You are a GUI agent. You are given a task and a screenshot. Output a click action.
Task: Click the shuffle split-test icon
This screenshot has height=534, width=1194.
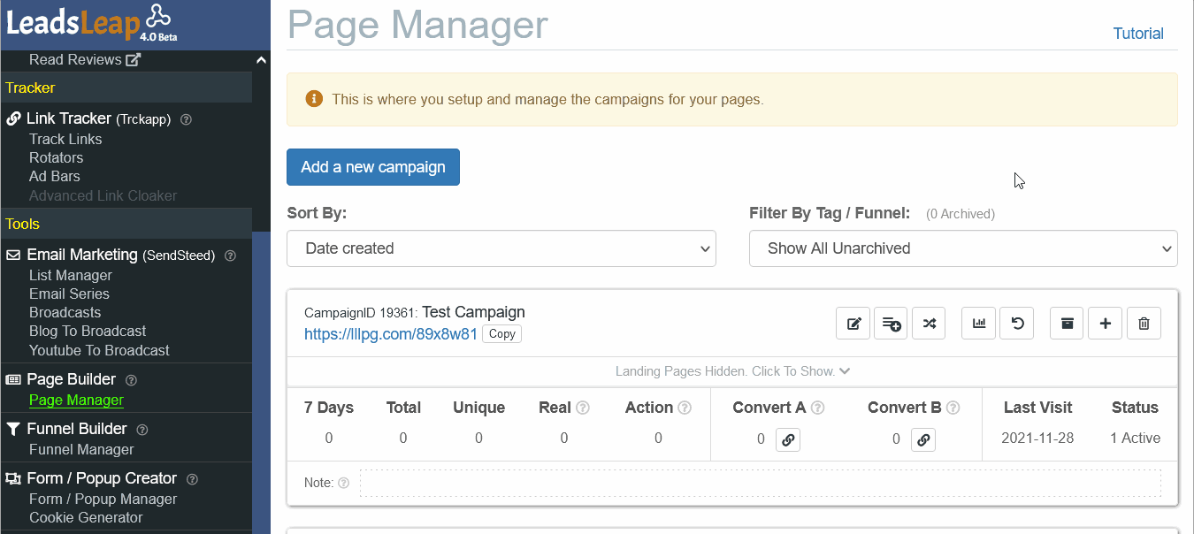[929, 324]
